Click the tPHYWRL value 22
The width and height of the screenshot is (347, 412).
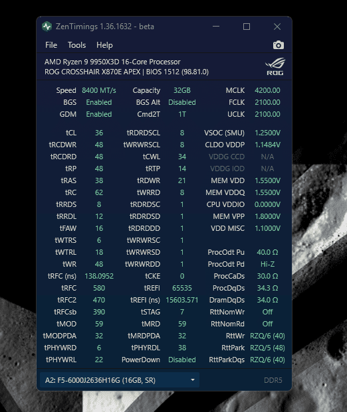coord(99,360)
